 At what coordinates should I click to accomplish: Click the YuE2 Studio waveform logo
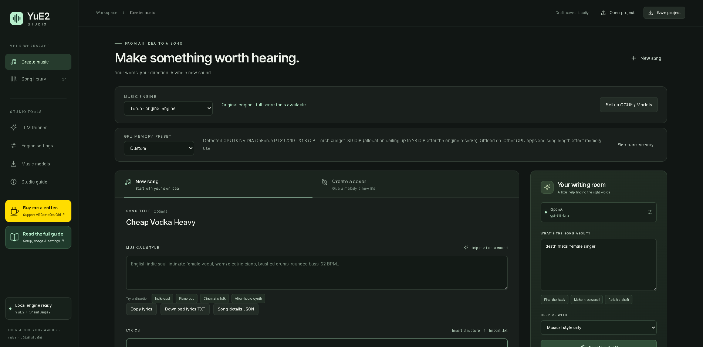(x=17, y=18)
